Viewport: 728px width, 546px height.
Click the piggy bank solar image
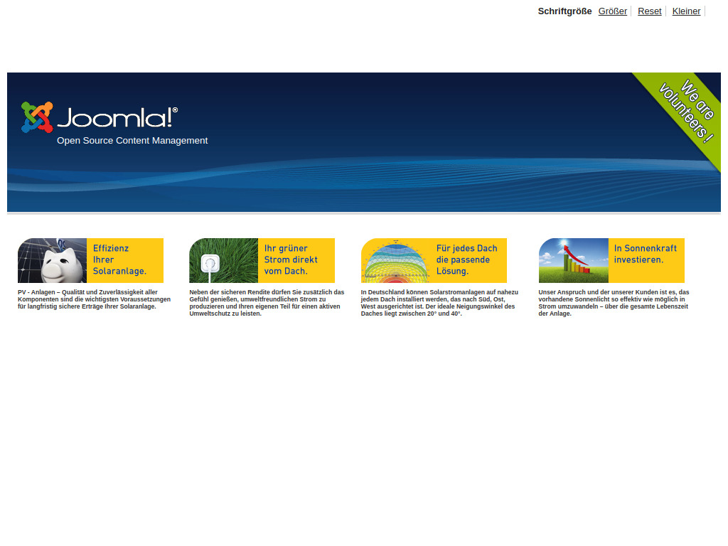[52, 261]
